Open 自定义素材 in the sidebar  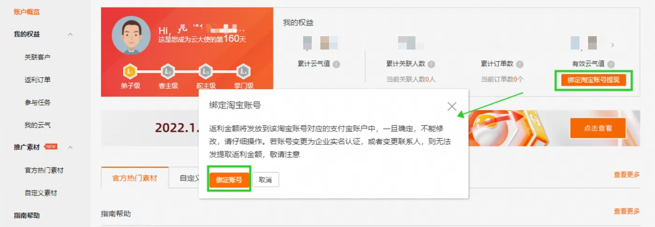point(41,193)
